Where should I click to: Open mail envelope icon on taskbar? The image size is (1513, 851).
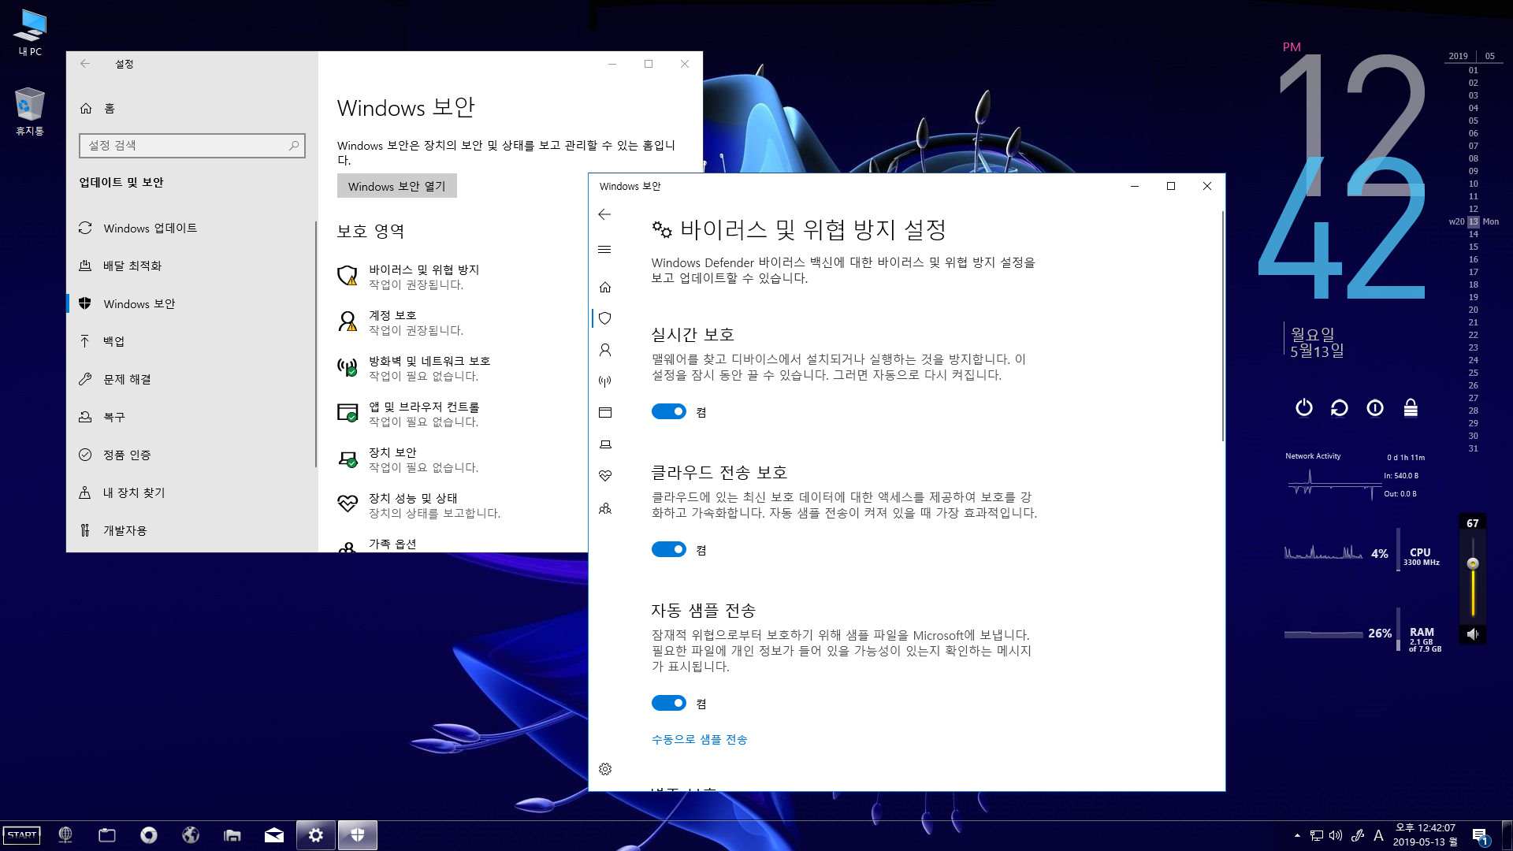[274, 835]
